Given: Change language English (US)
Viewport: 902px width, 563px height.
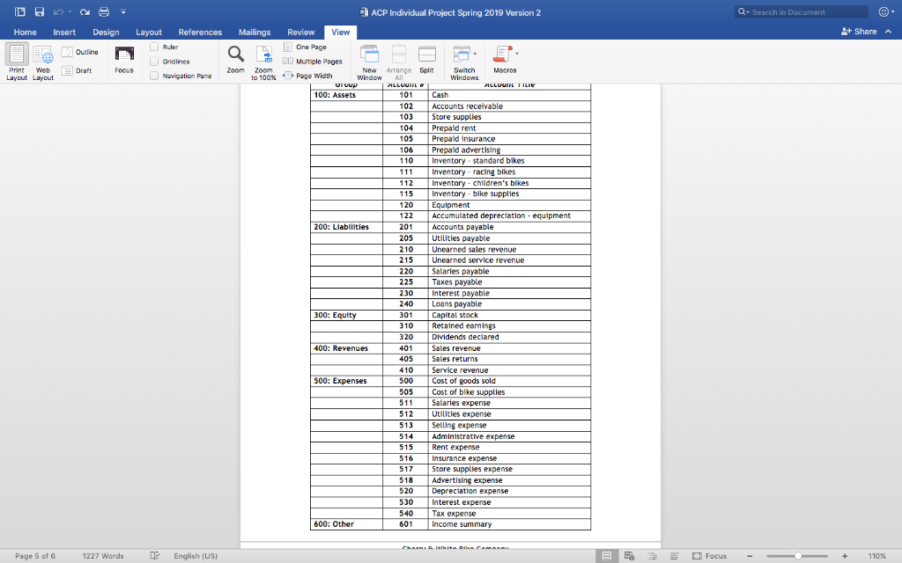Looking at the screenshot, I should 196,556.
